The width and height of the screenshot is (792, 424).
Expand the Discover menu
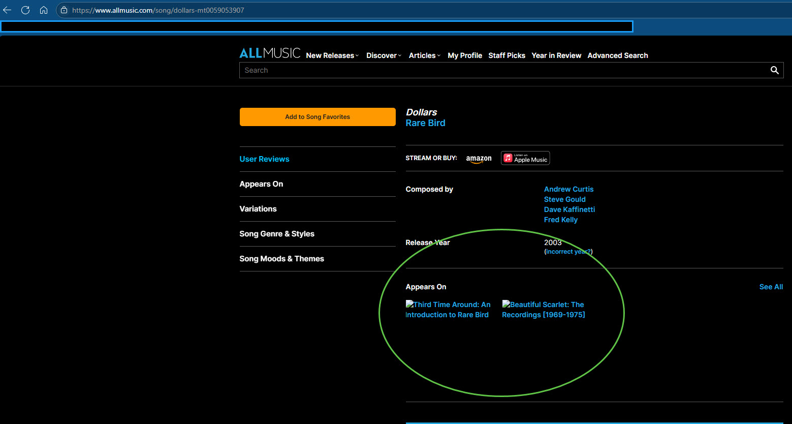384,55
